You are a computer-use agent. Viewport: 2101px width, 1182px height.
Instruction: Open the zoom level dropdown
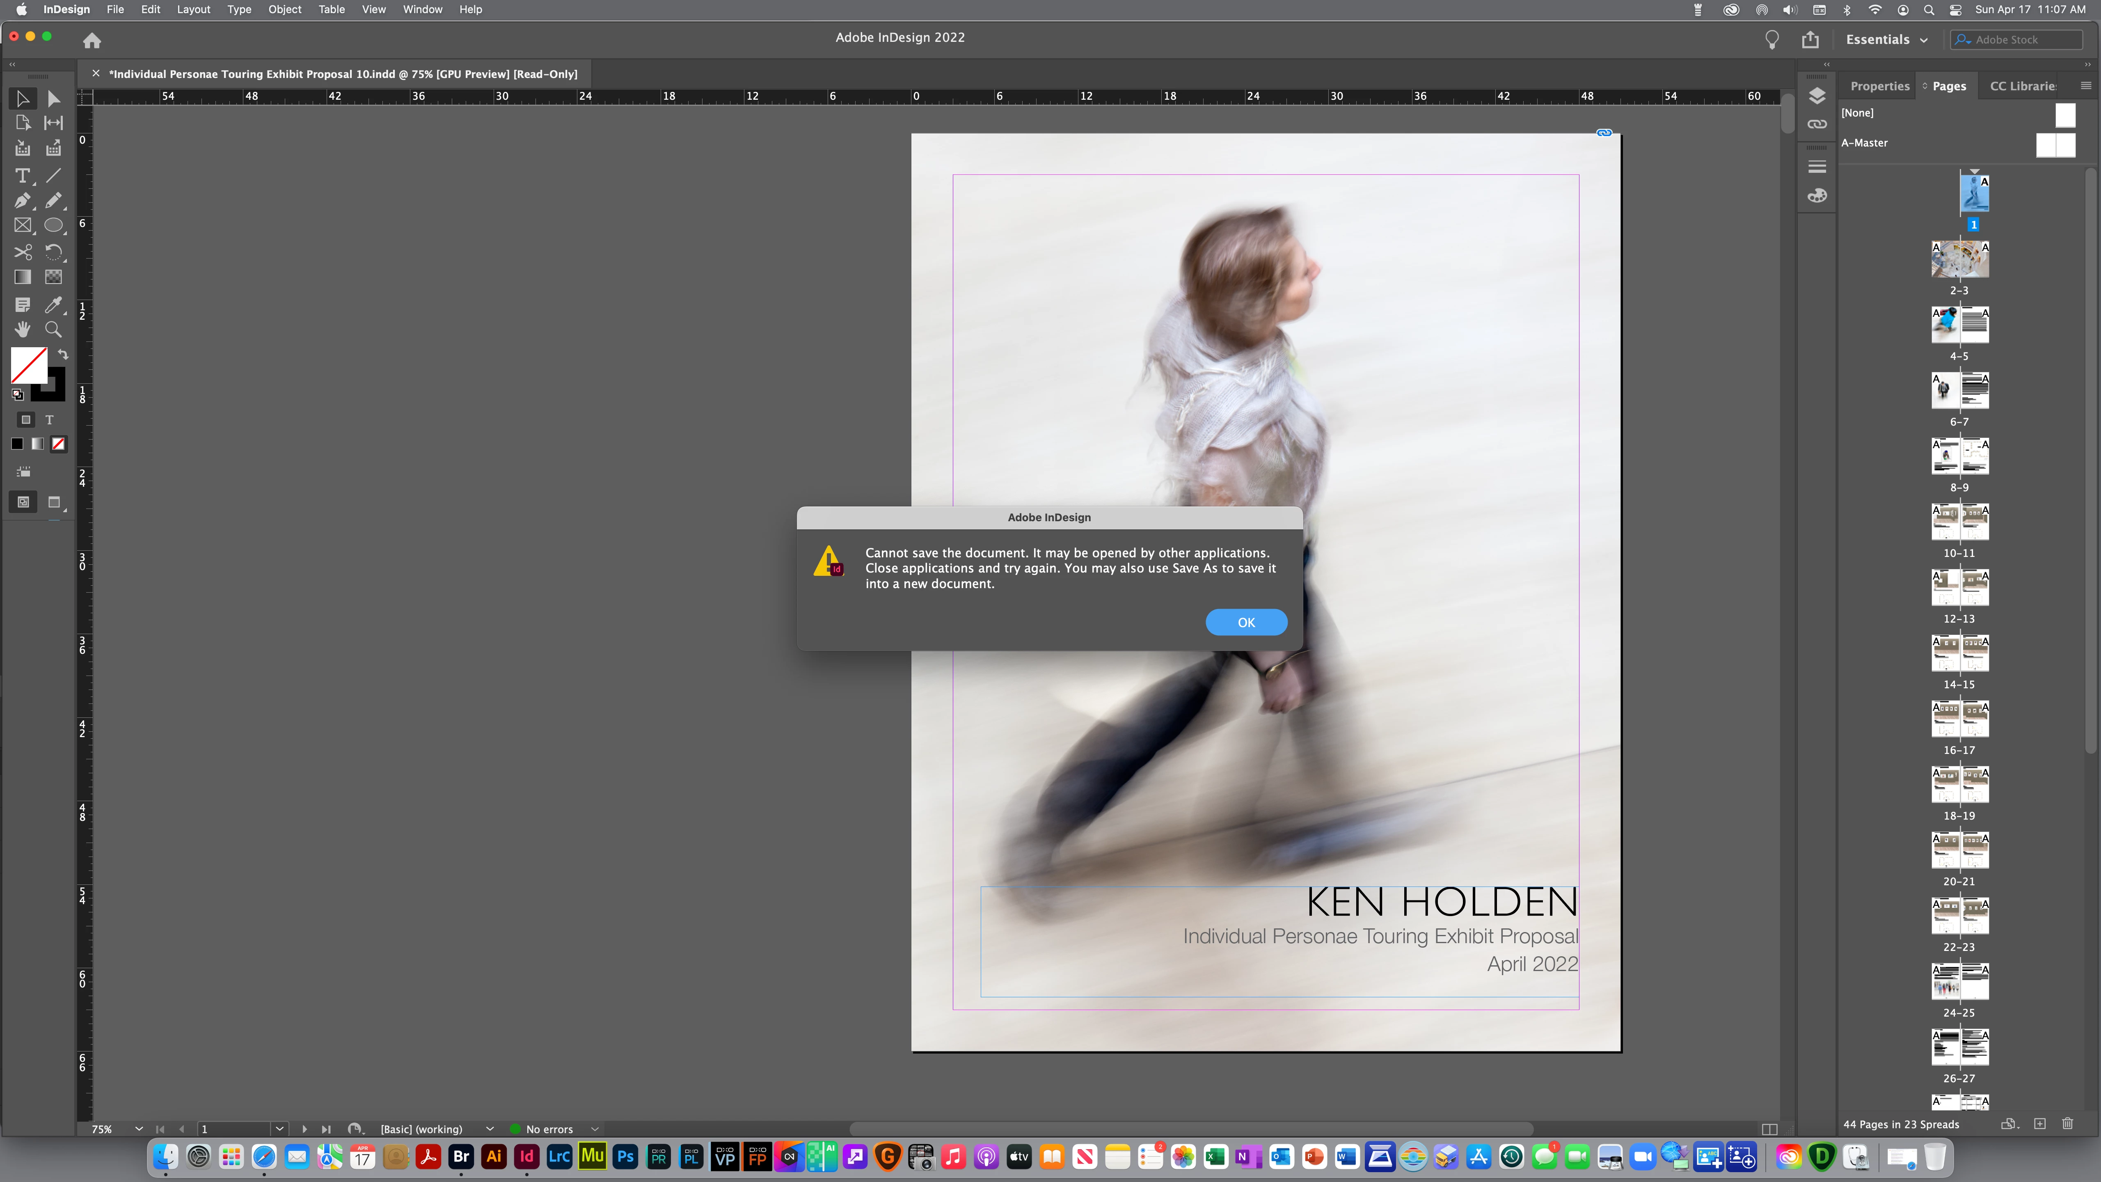[x=139, y=1129]
